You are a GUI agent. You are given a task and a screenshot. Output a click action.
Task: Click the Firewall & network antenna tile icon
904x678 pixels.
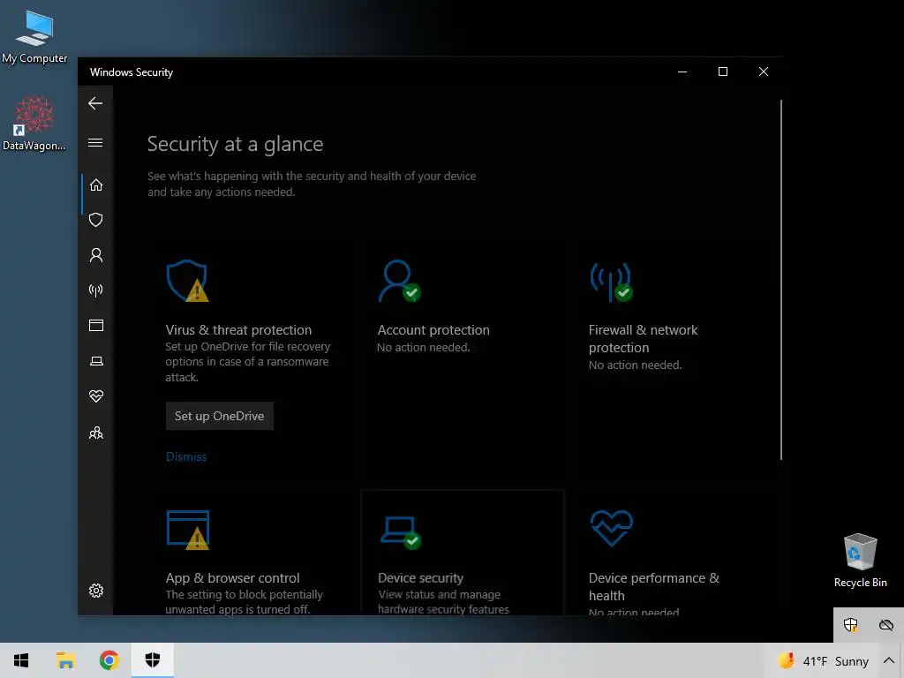(611, 282)
